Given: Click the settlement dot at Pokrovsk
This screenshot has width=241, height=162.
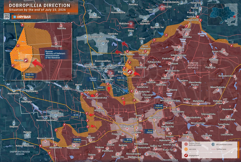Looking at the screenshot, I should click(127, 129).
